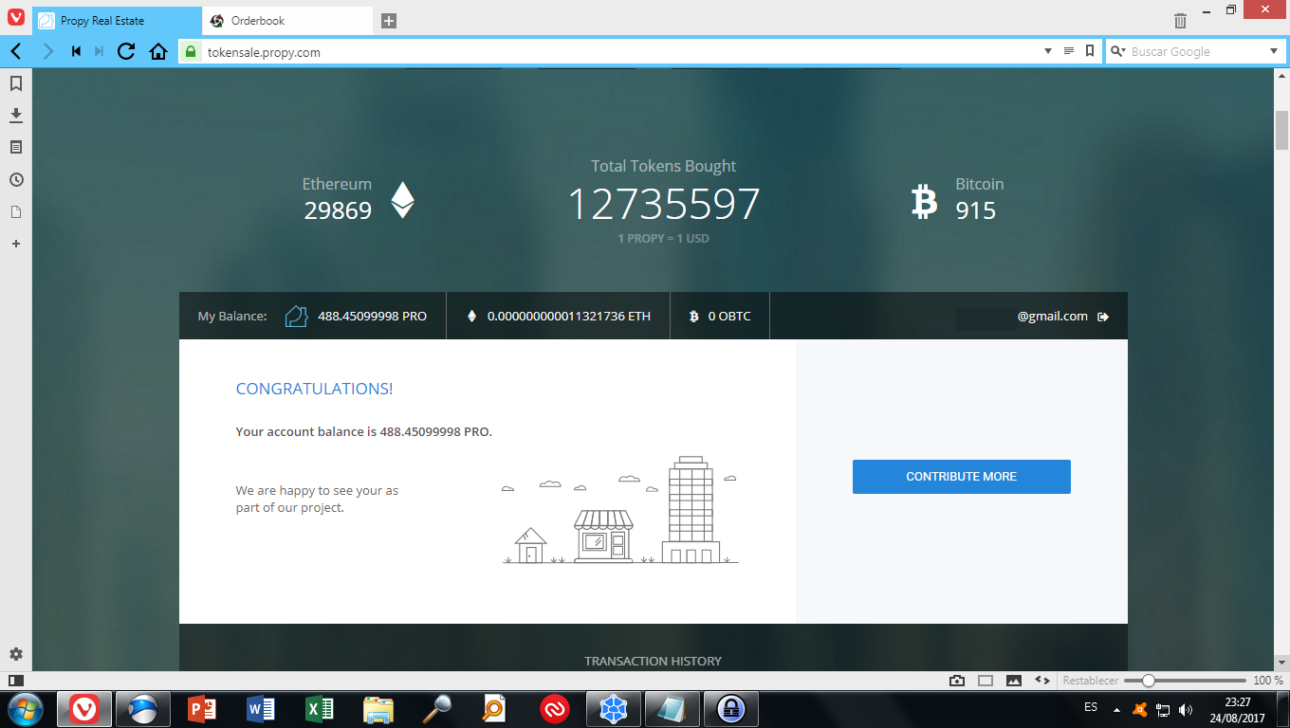Show hidden system tray icons
1290x728 pixels.
click(1115, 709)
